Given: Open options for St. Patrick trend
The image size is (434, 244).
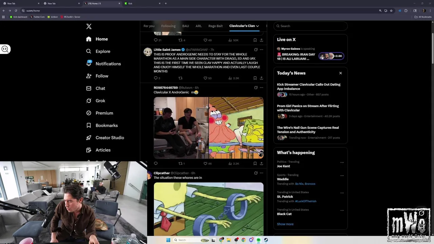Looking at the screenshot, I should coord(342,193).
